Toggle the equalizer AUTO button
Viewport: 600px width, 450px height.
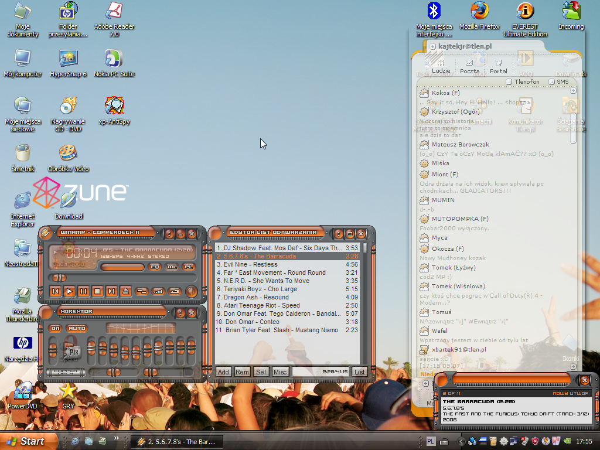77,328
